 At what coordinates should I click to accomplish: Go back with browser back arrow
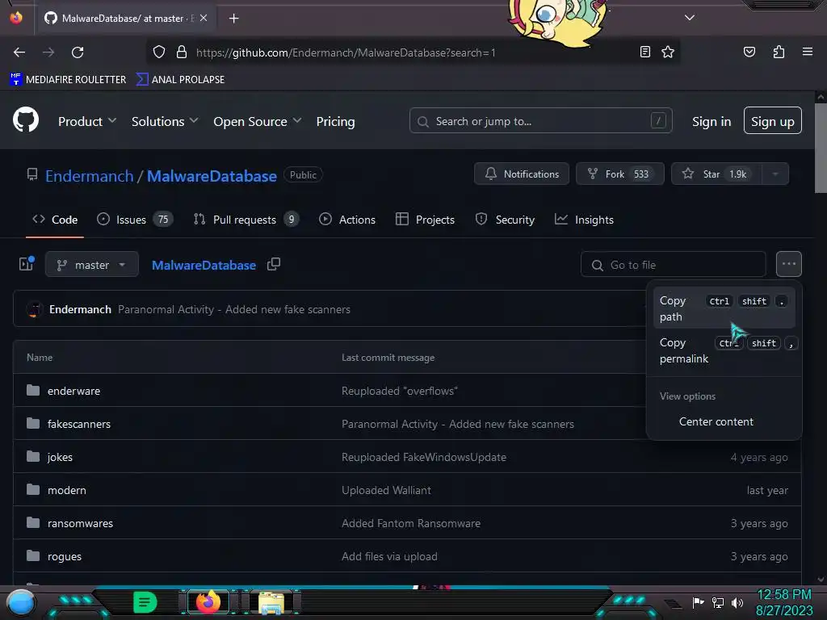[x=19, y=52]
